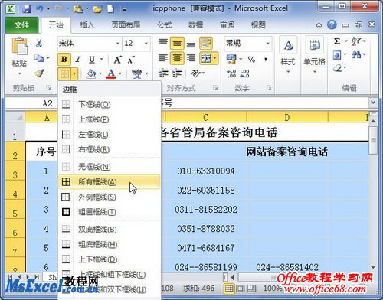This screenshot has width=383, height=300.
Task: Click the font color A button
Action: (x=111, y=74)
